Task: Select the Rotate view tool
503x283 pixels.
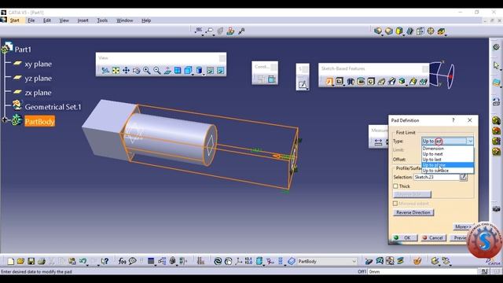Action: (x=136, y=70)
